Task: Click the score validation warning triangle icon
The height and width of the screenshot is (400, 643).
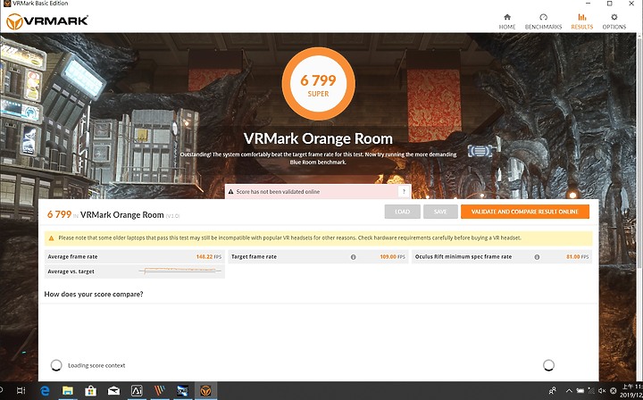Action: [231, 191]
